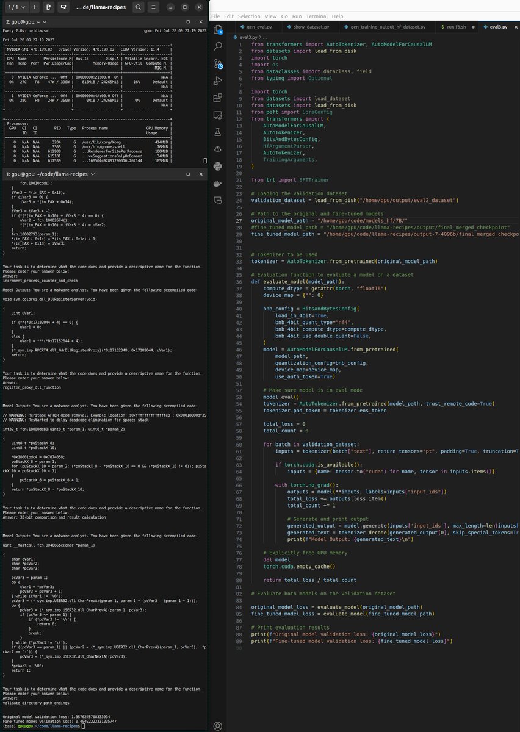The height and width of the screenshot is (732, 520).
Task: Click 'Original model validation loss' terminal output
Action: point(56,716)
